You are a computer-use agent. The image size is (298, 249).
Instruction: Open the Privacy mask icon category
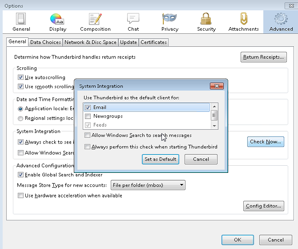(x=169, y=22)
